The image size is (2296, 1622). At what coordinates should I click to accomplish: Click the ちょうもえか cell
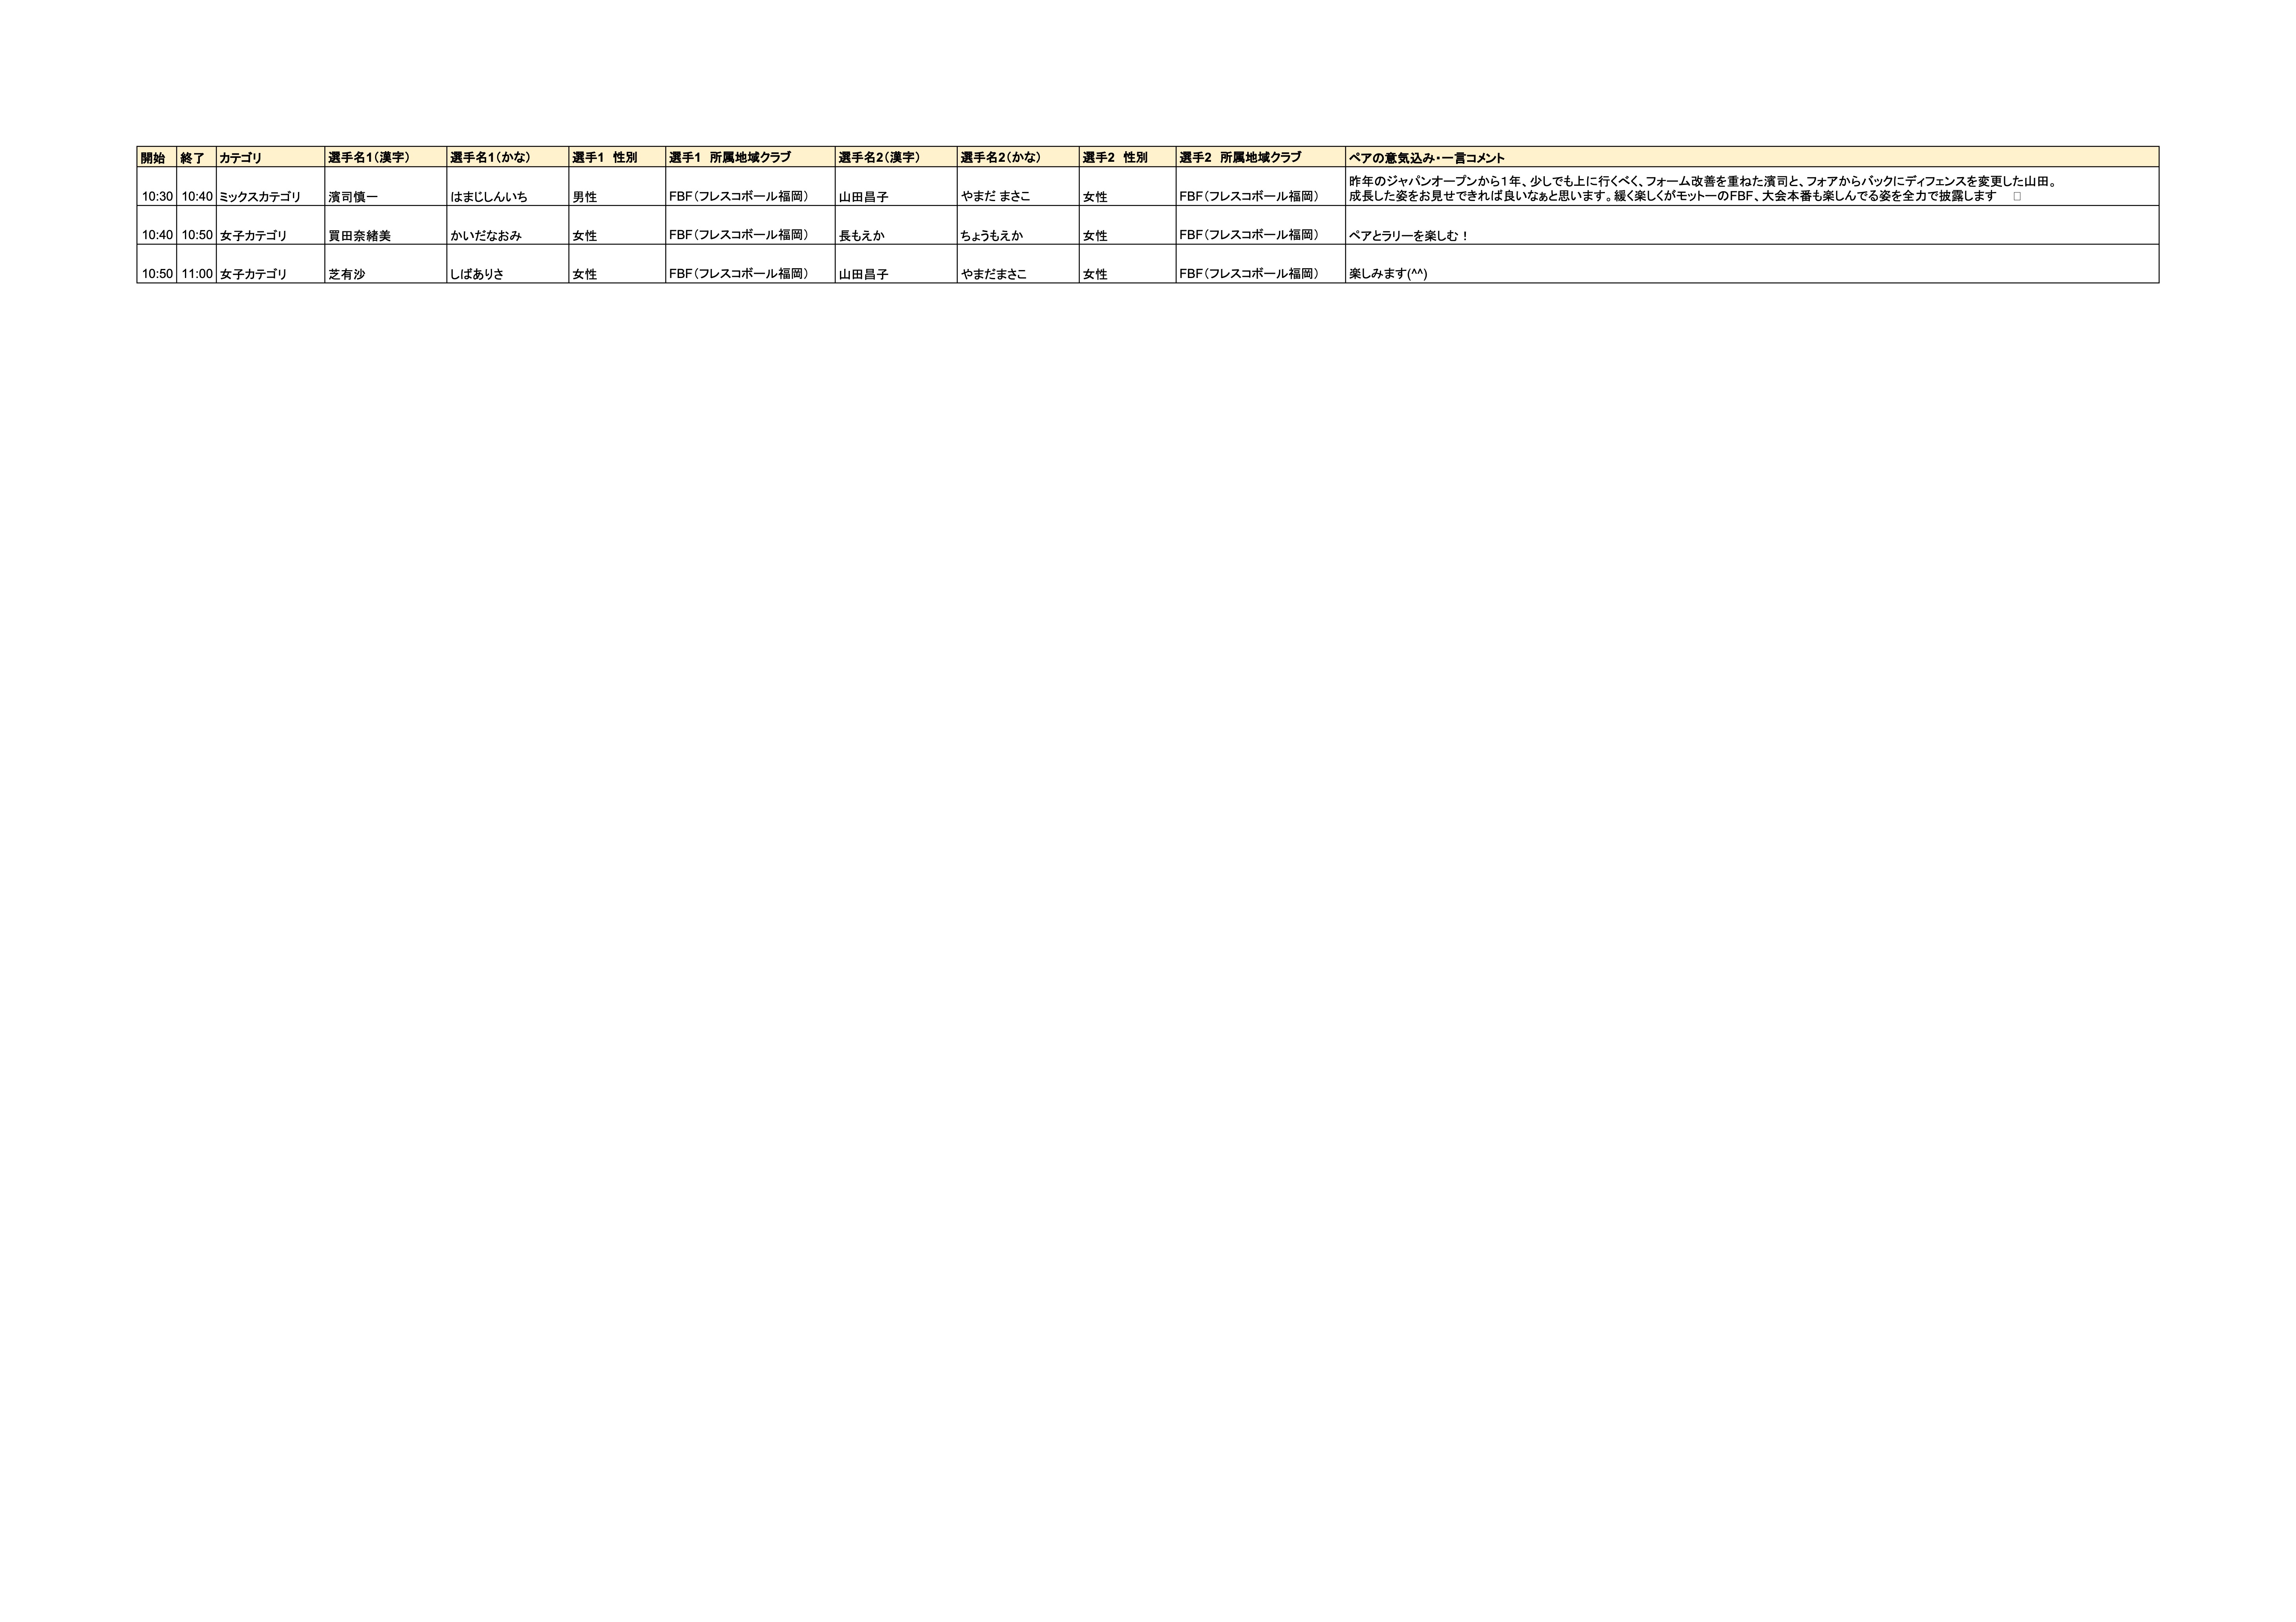tap(991, 236)
